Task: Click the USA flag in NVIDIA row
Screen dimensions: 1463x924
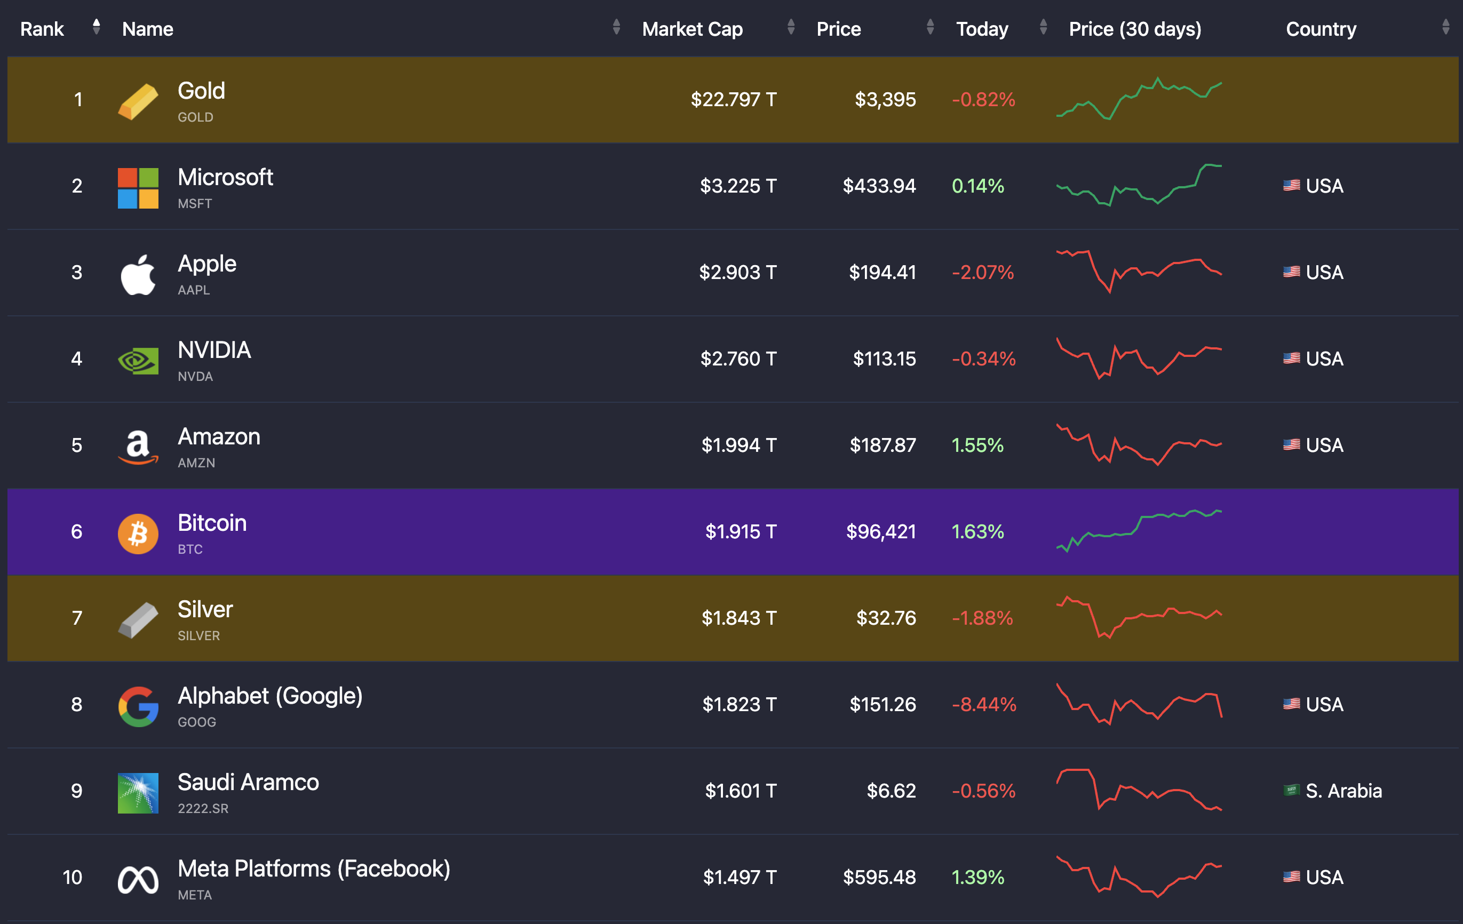Action: coord(1292,359)
